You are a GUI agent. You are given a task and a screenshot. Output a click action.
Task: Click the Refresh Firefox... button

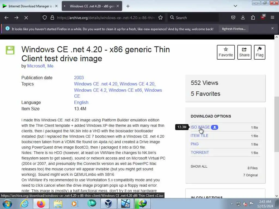233,29
